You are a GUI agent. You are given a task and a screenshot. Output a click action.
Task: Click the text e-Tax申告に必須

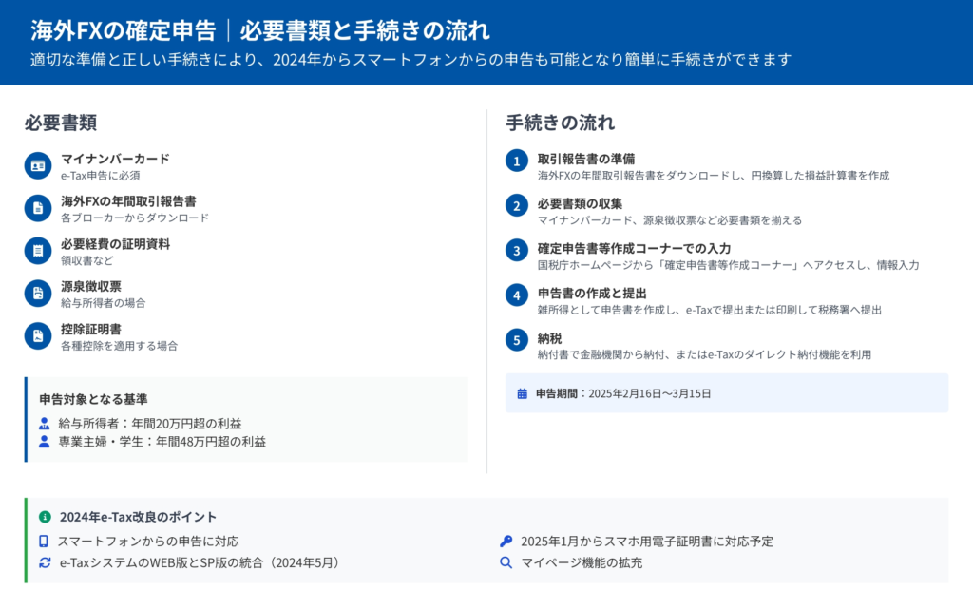(100, 176)
